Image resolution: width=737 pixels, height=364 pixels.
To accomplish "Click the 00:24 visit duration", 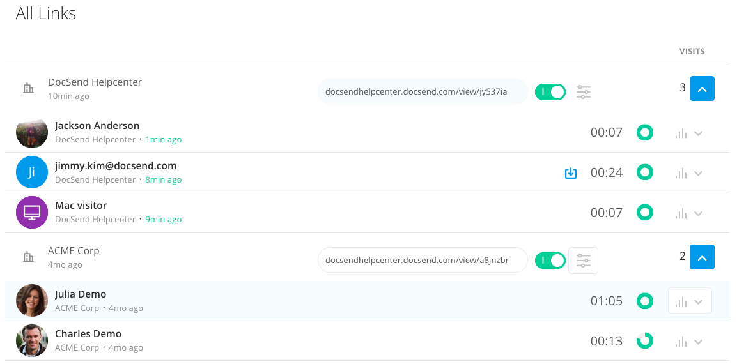I will coord(607,173).
